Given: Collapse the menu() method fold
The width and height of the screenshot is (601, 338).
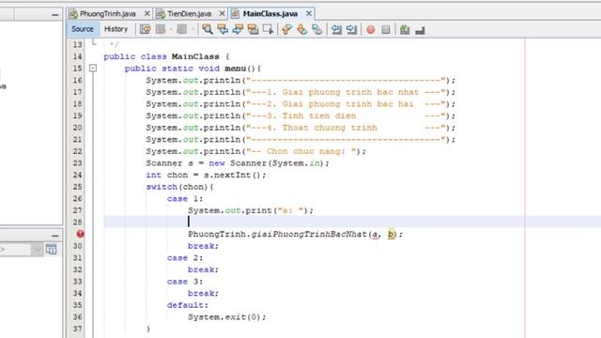Looking at the screenshot, I should [93, 69].
